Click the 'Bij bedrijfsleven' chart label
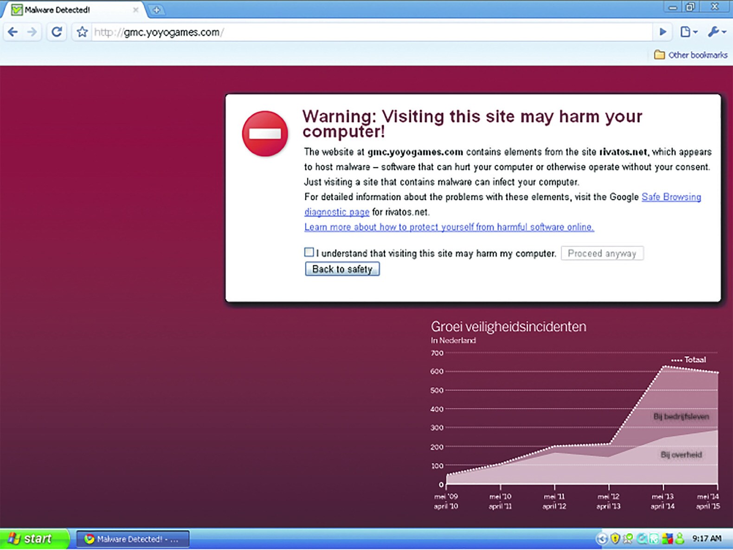Image resolution: width=733 pixels, height=550 pixels. pos(681,416)
